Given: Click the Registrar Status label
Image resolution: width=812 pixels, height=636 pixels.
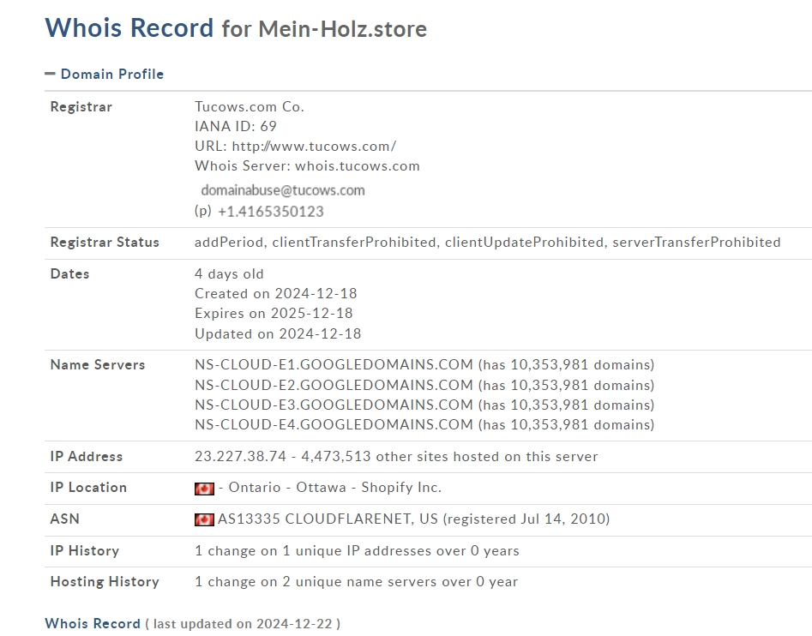Looking at the screenshot, I should tap(105, 243).
